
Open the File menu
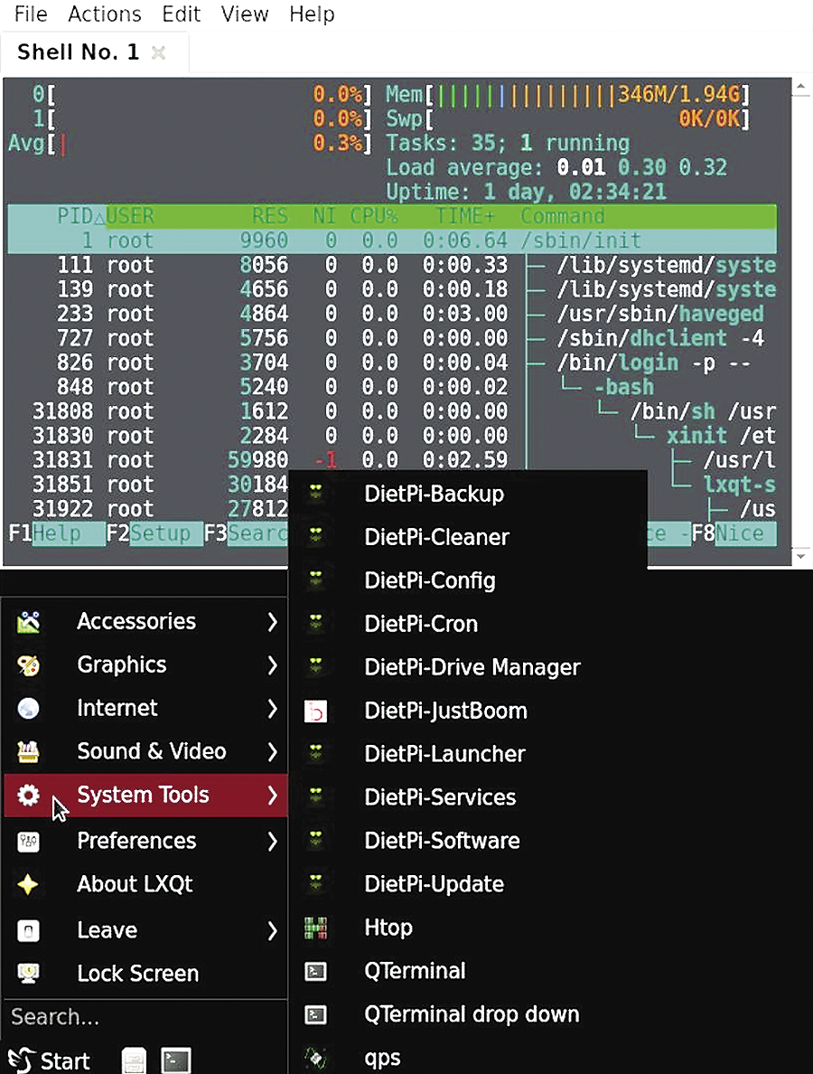(x=31, y=14)
